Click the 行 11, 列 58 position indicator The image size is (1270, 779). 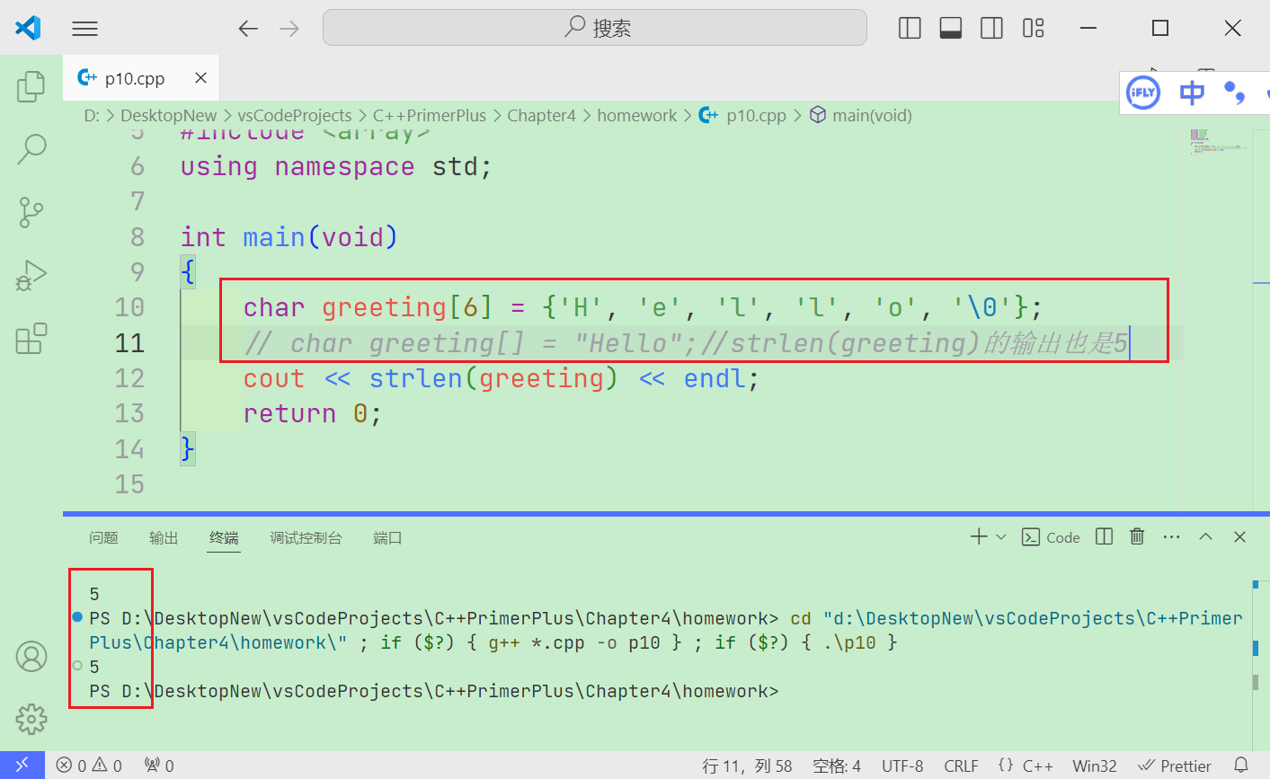point(747,766)
